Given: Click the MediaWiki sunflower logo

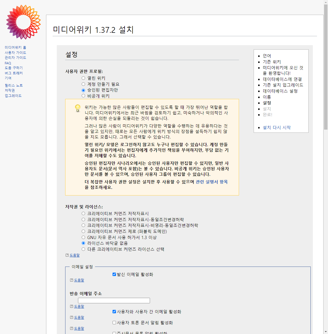Looking at the screenshot, I should (23, 22).
